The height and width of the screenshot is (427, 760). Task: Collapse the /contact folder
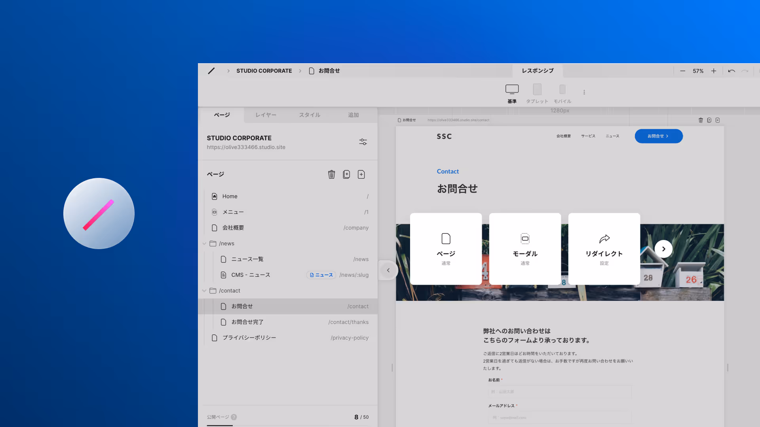click(x=205, y=291)
